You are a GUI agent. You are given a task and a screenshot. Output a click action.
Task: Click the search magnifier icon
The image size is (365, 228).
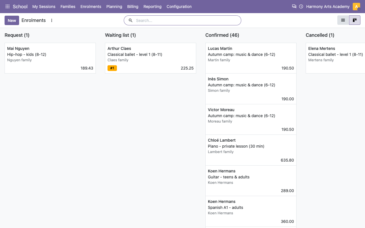point(131,21)
